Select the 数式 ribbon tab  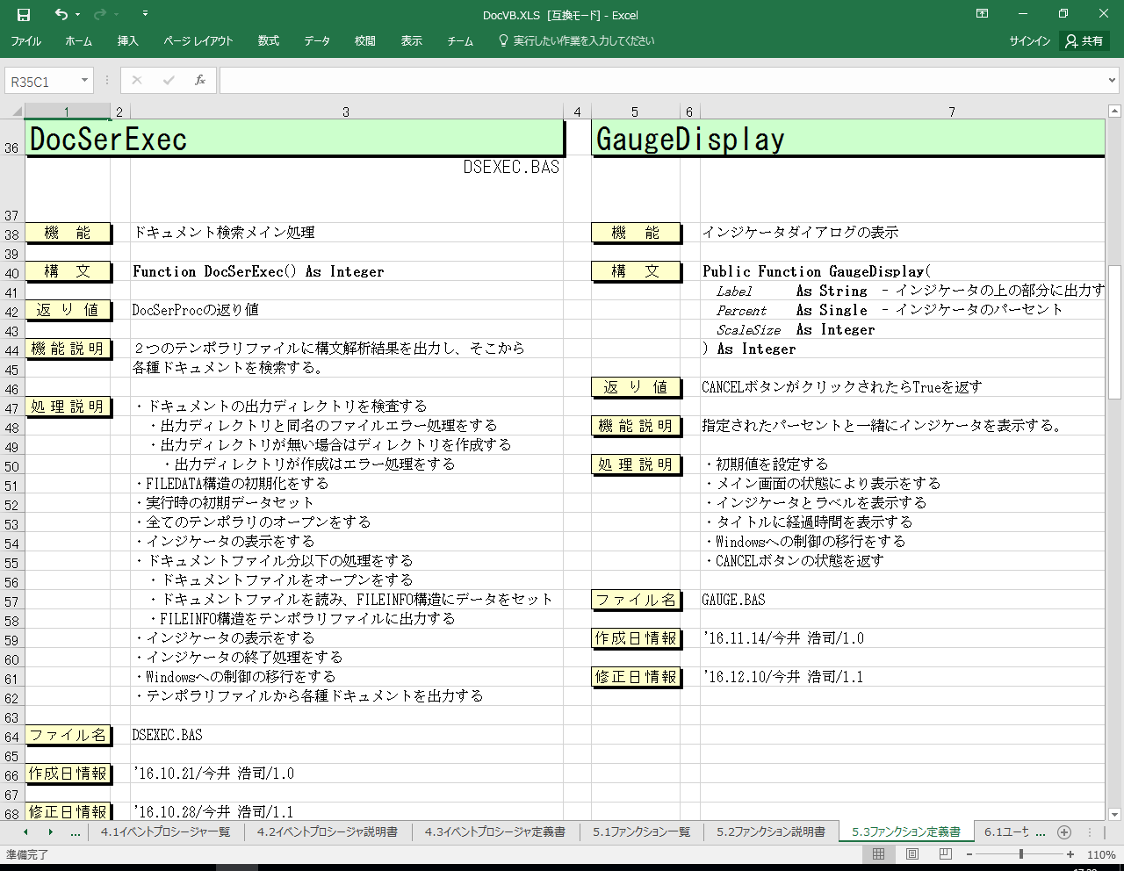coord(269,41)
